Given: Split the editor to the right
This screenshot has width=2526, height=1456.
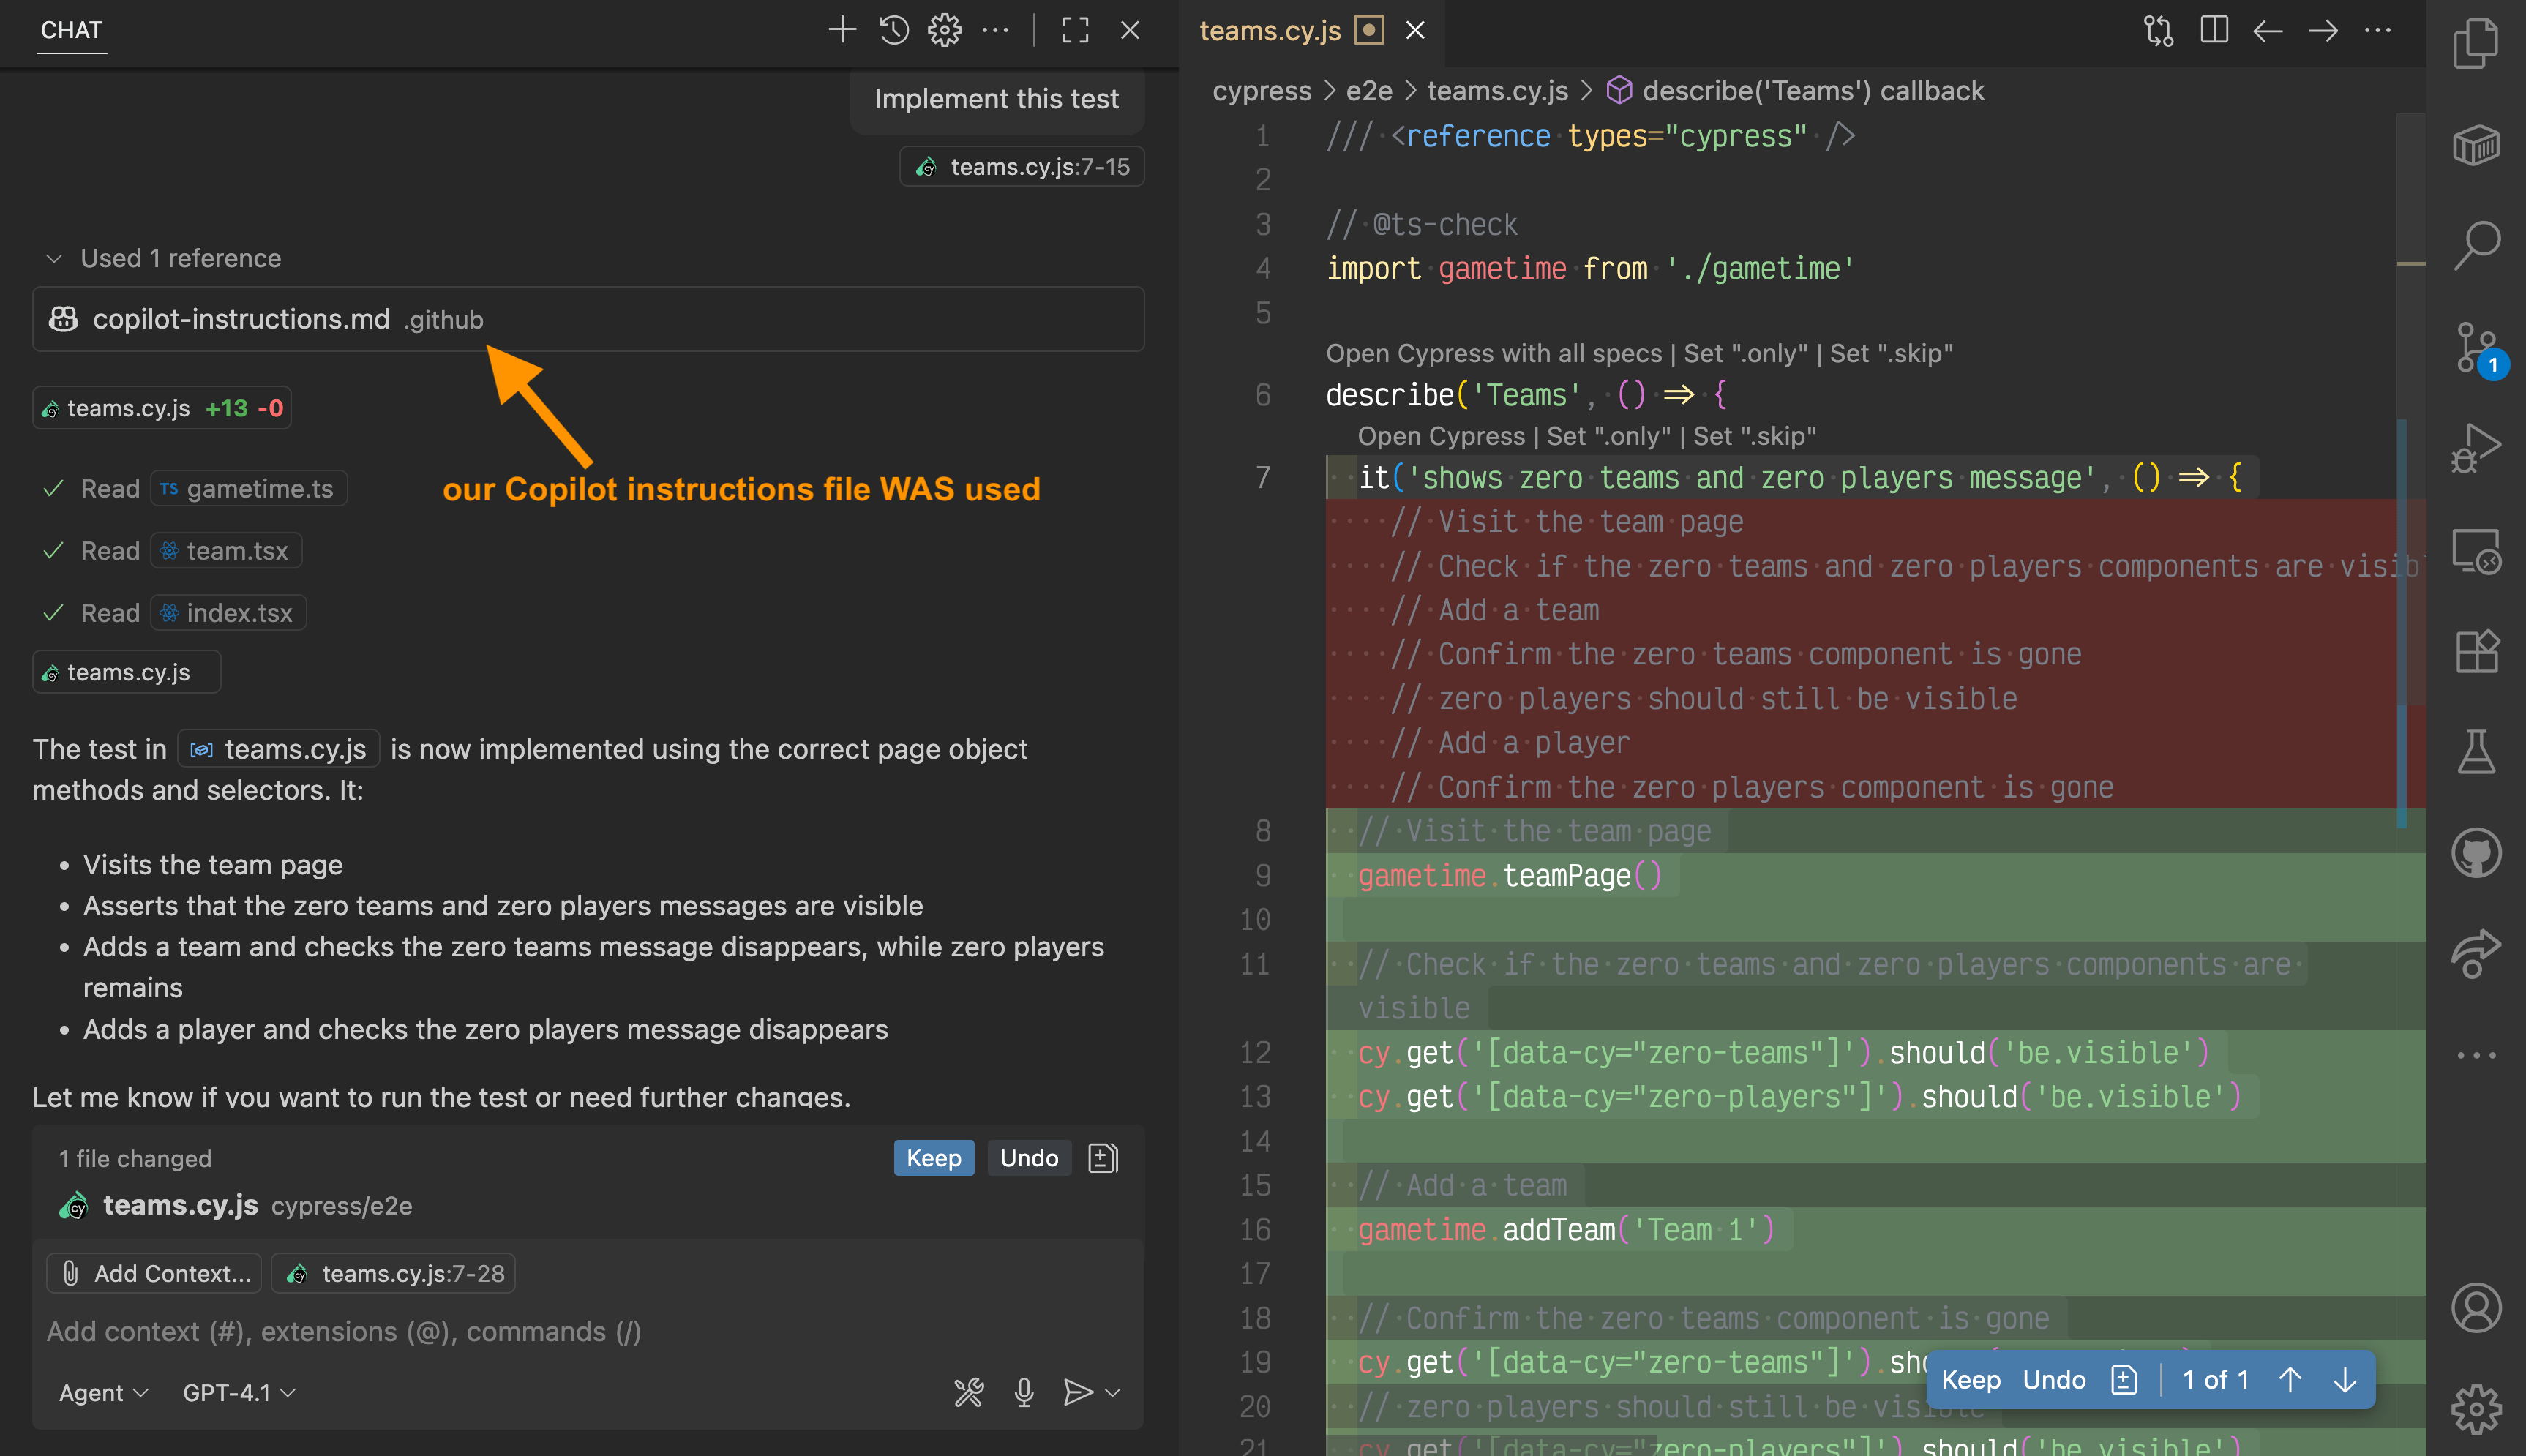Looking at the screenshot, I should (2214, 31).
